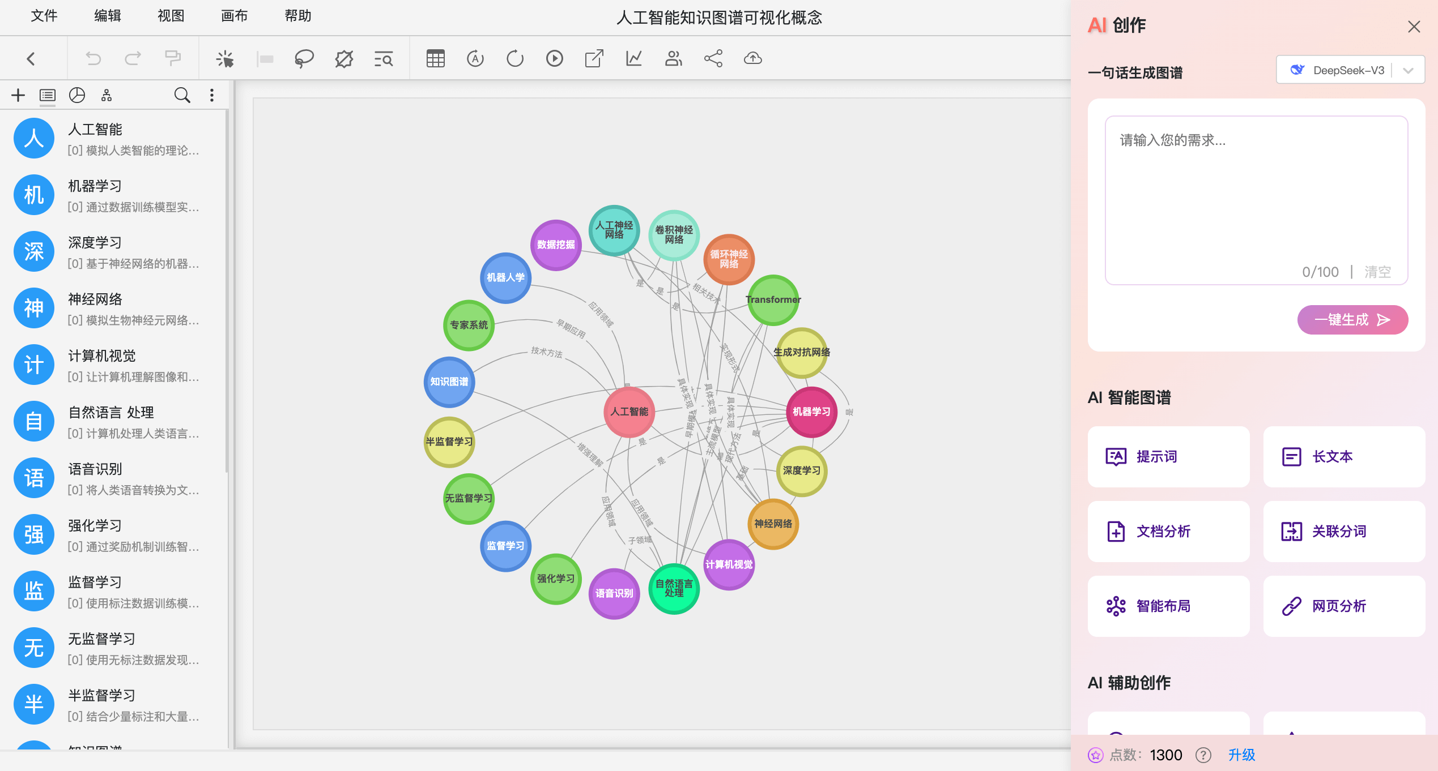The image size is (1438, 771).
Task: Expand the DeepSeek-V3 model dropdown
Action: pyautogui.click(x=1350, y=70)
